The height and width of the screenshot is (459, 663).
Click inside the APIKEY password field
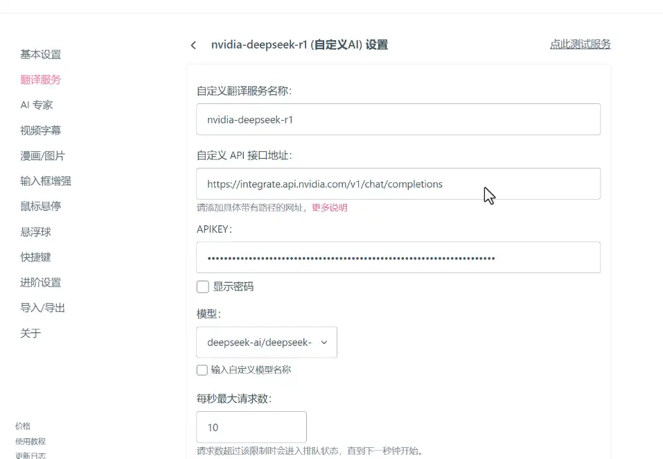[398, 257]
